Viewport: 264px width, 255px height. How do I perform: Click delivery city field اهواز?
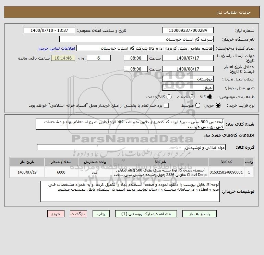pos(188,88)
